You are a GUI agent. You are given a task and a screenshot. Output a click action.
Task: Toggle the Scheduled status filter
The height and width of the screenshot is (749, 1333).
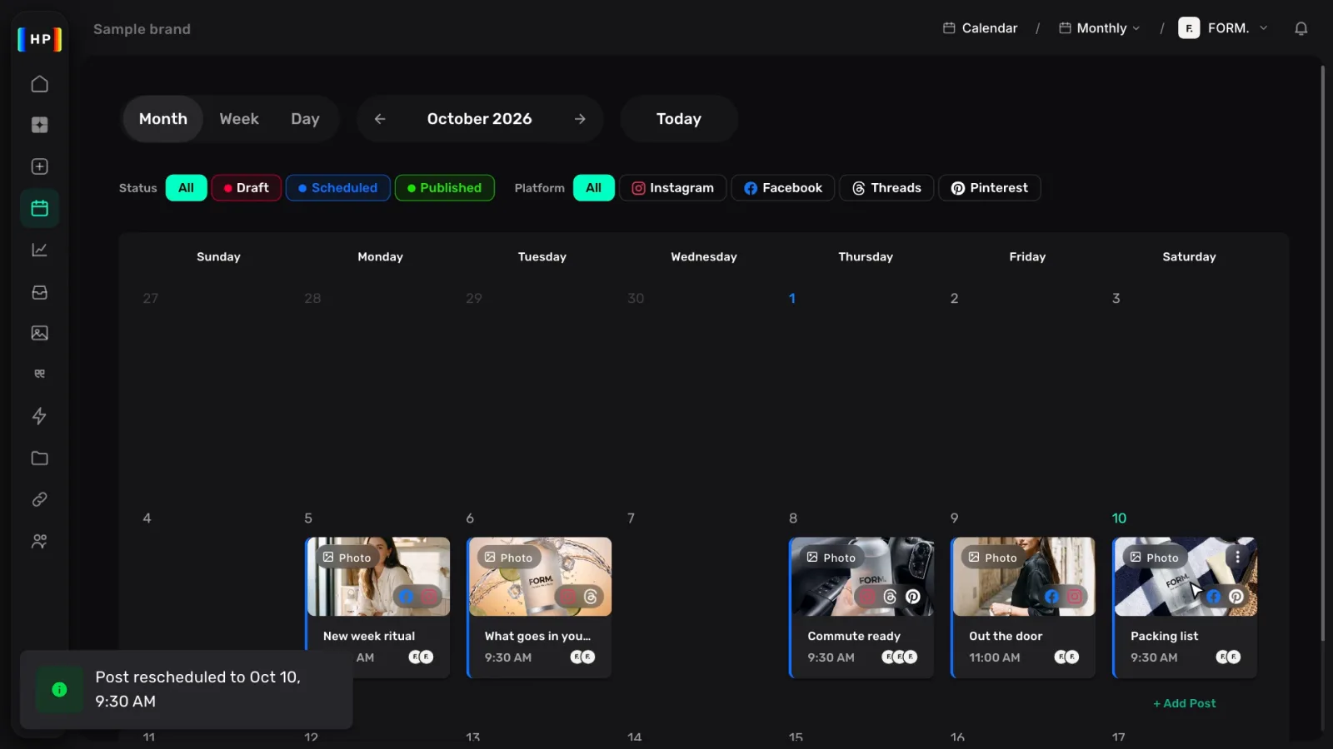tap(338, 188)
